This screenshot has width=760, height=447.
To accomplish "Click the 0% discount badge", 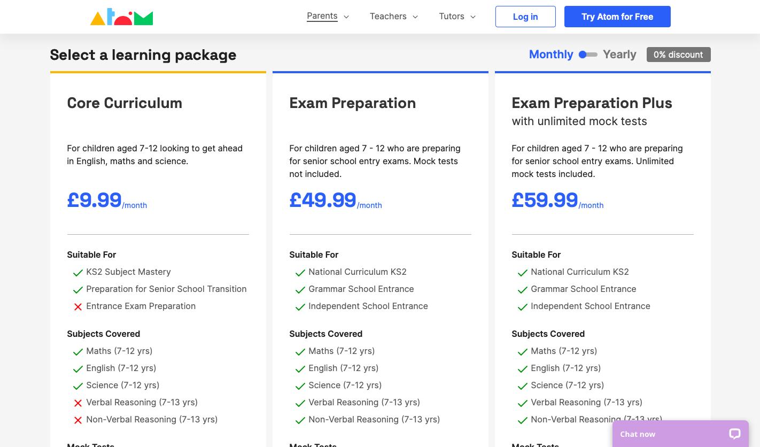I will tap(678, 55).
